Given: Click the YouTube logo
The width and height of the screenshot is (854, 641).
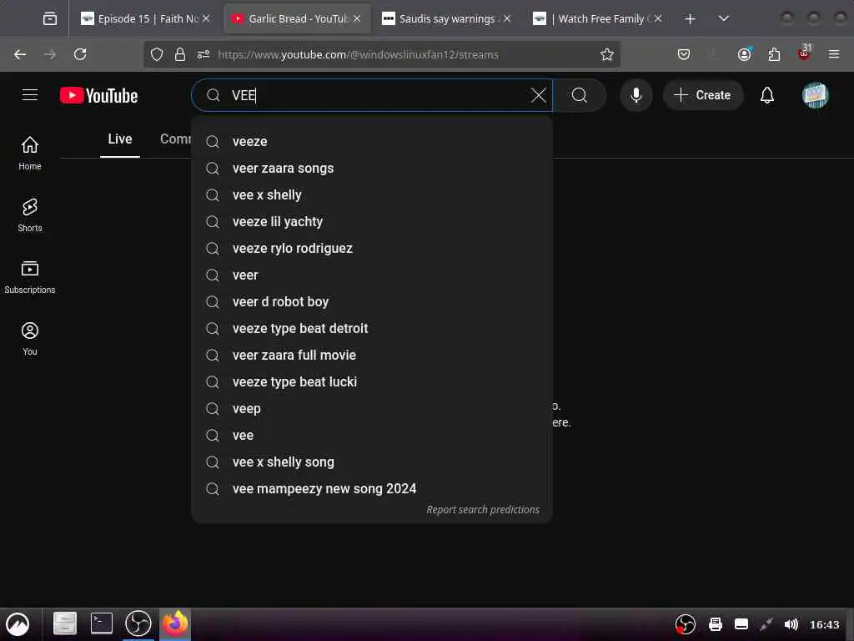Looking at the screenshot, I should tap(98, 95).
